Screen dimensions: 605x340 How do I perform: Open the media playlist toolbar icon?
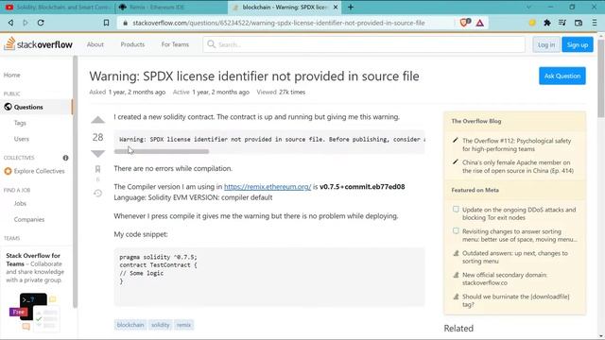562,23
